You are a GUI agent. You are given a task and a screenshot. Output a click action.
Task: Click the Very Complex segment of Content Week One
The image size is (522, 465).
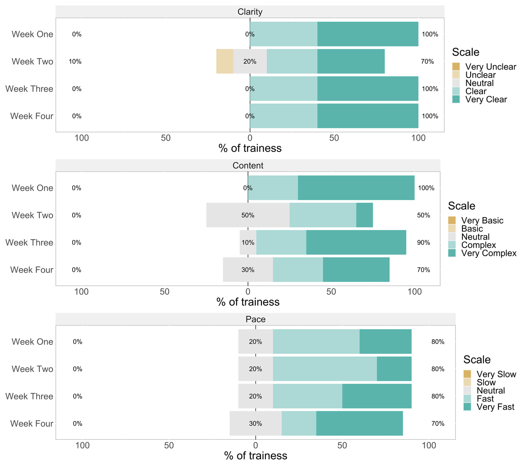click(x=356, y=188)
